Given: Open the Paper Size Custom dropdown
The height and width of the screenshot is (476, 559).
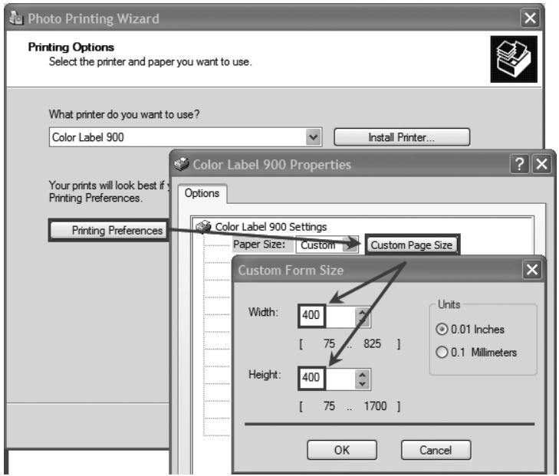Looking at the screenshot, I should point(350,245).
